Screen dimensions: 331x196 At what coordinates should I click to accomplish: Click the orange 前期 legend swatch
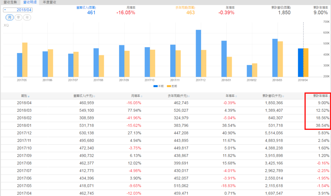[169, 86]
